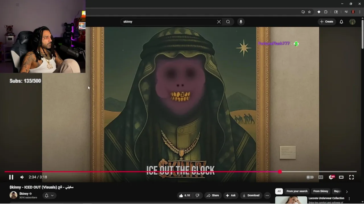Toggle the autoplay switch in player
The image size is (364, 204).
coord(310,177)
